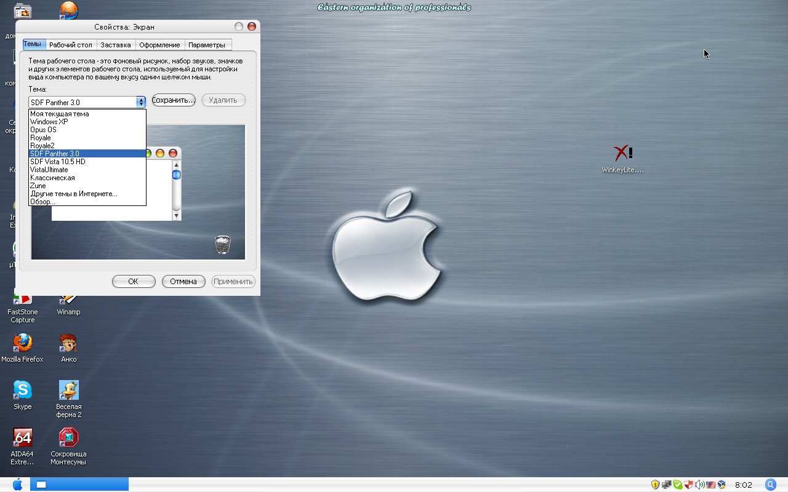Open the orange globe desktop icon at top
The image size is (788, 492).
tap(68, 10)
